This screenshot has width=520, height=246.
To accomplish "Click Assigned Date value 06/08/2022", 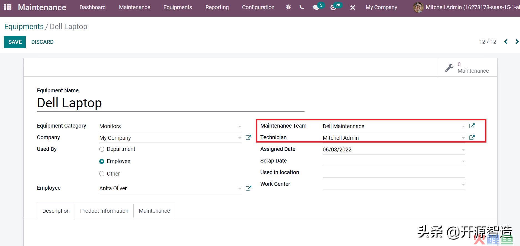I will pos(337,149).
